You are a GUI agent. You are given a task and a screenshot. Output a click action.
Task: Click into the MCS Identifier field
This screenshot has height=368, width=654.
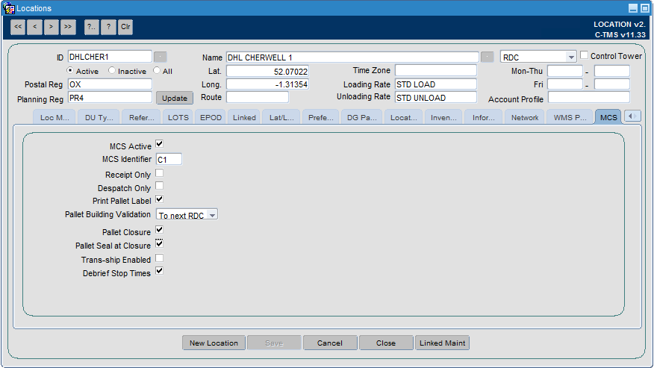[x=169, y=160]
